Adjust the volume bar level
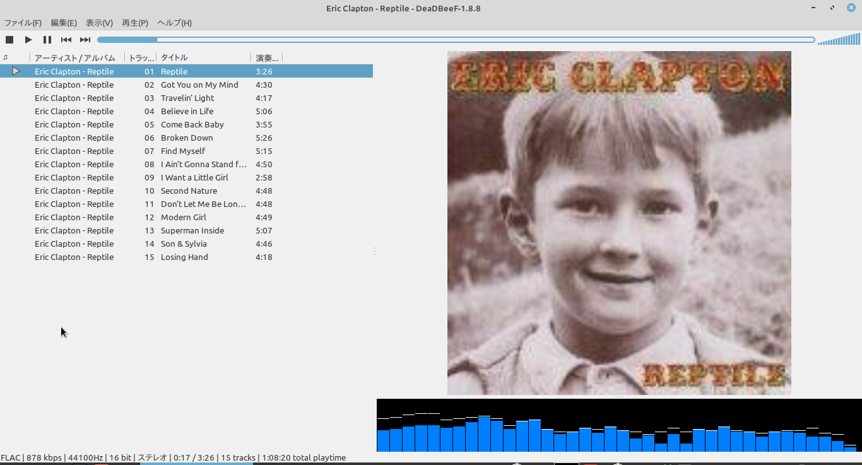This screenshot has width=862, height=465. [x=839, y=40]
